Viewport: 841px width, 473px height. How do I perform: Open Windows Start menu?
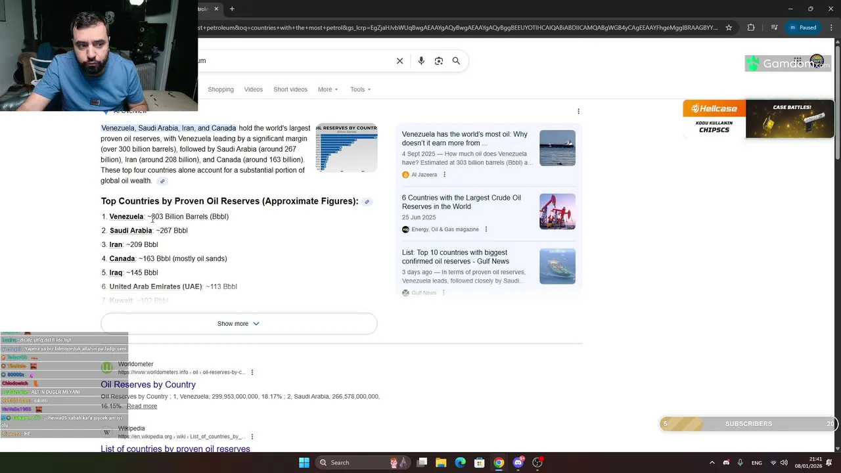click(304, 462)
